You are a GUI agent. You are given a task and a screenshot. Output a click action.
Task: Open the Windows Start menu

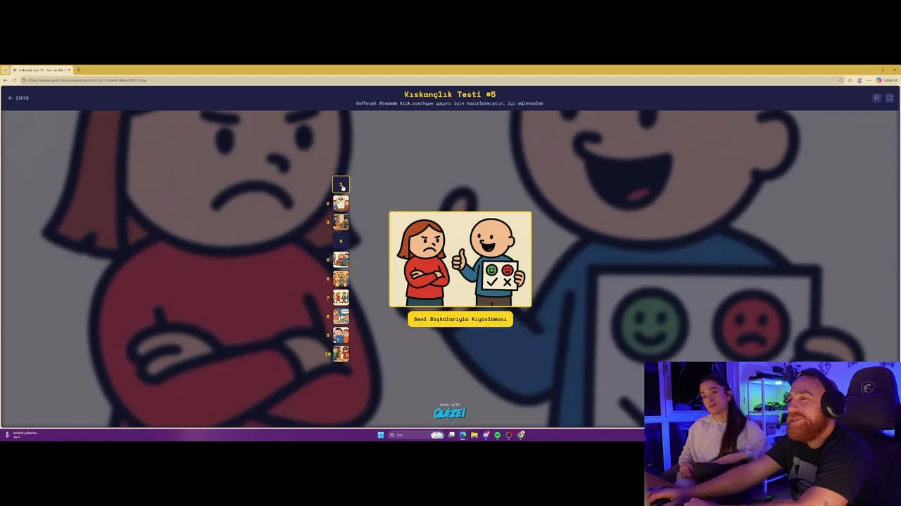click(x=381, y=435)
